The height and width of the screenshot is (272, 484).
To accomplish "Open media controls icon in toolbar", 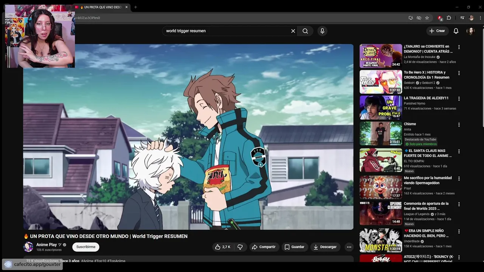I will pos(462,18).
